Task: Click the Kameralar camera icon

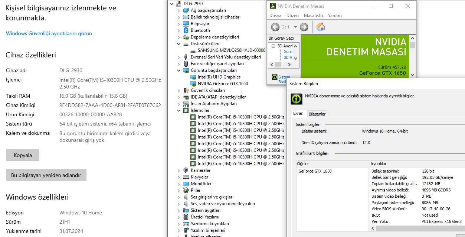Action: pos(186,170)
